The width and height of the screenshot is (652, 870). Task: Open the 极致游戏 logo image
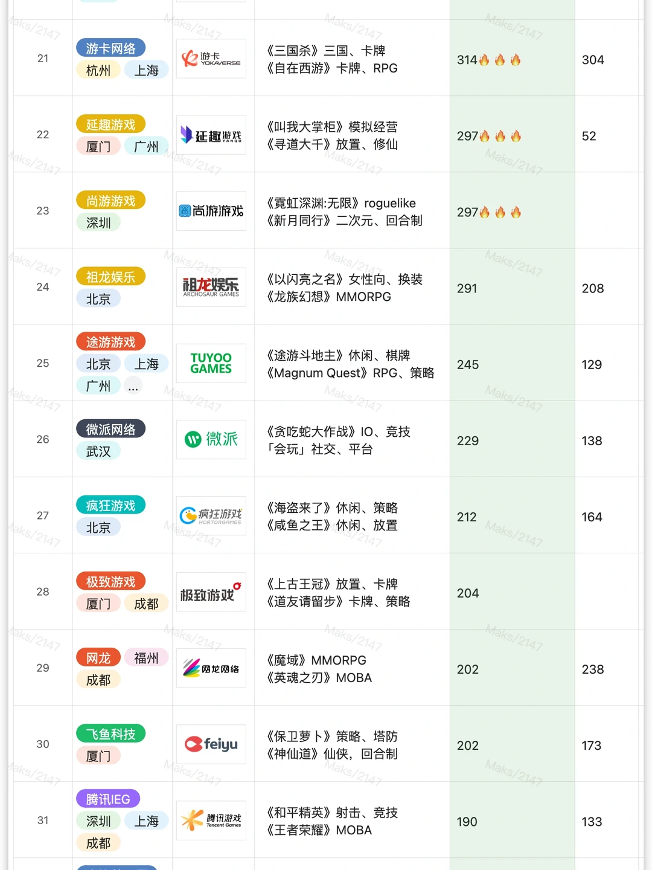coord(211,591)
